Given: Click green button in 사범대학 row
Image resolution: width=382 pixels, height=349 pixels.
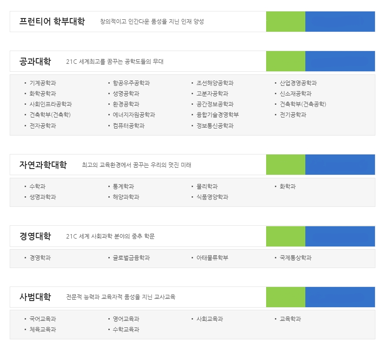Looking at the screenshot, I should coord(286,297).
